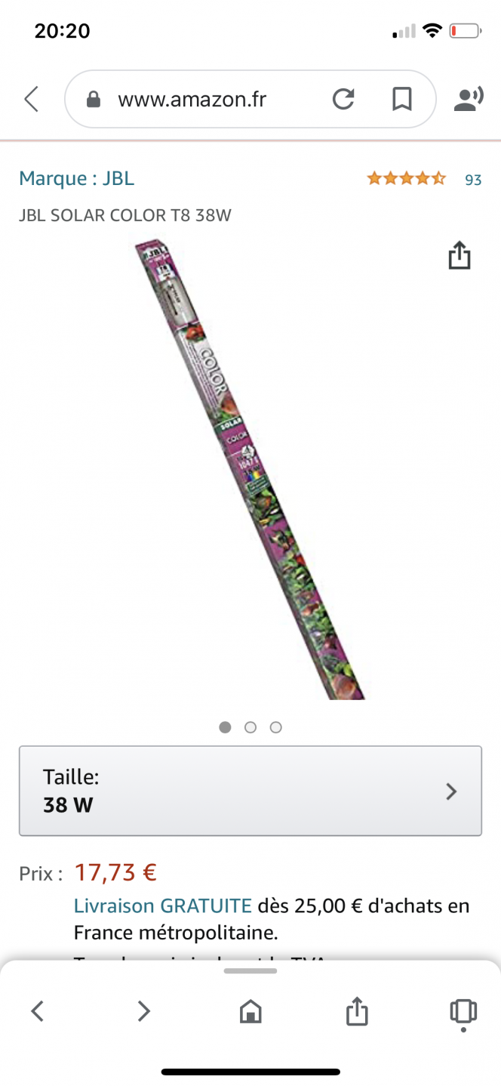This screenshot has height=1086, width=501.
Task: Open the Taille 38 W size selector
Action: coord(250,791)
